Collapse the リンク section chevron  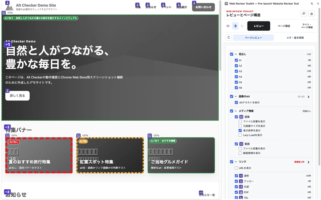236,162
